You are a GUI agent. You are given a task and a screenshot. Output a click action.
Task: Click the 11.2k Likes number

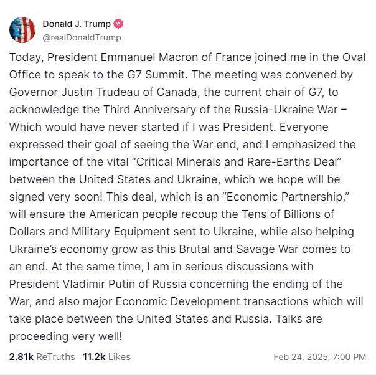point(93,357)
